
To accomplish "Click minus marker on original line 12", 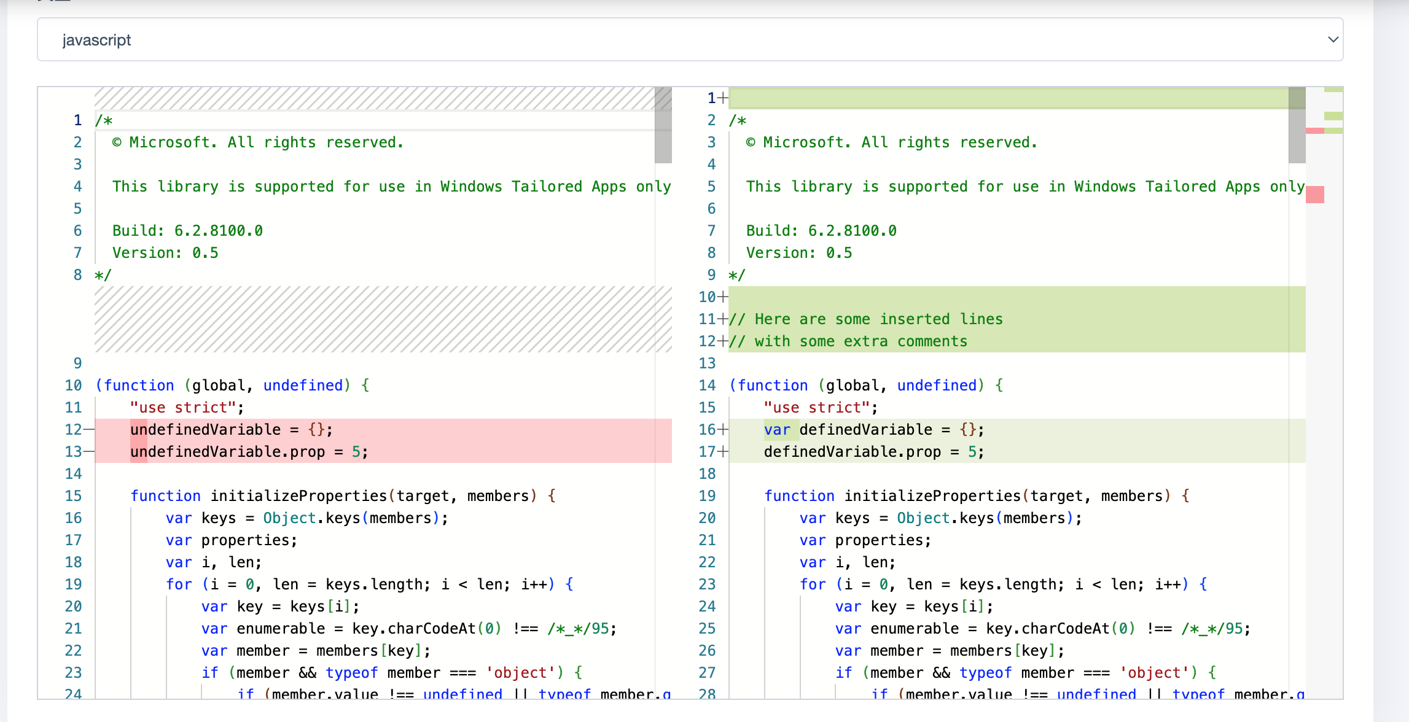I will point(89,430).
